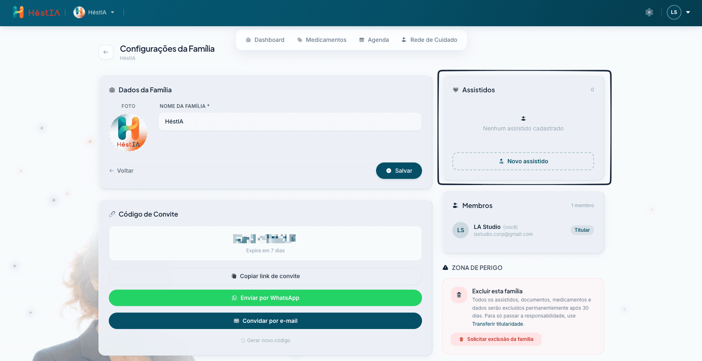Click the "Expira em 7 dias" text
The height and width of the screenshot is (361, 702).
click(265, 251)
